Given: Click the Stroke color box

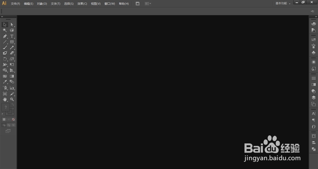Looking at the screenshot, I should click(12, 113).
